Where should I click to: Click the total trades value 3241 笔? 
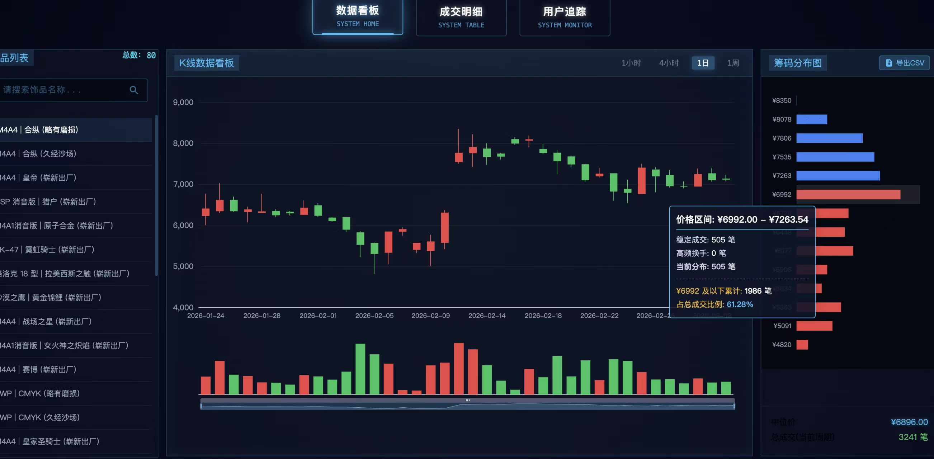click(913, 437)
